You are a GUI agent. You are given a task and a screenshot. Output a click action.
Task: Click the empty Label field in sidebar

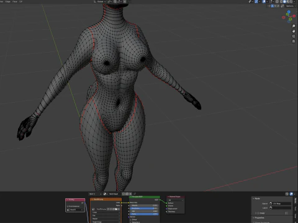click(x=280, y=208)
